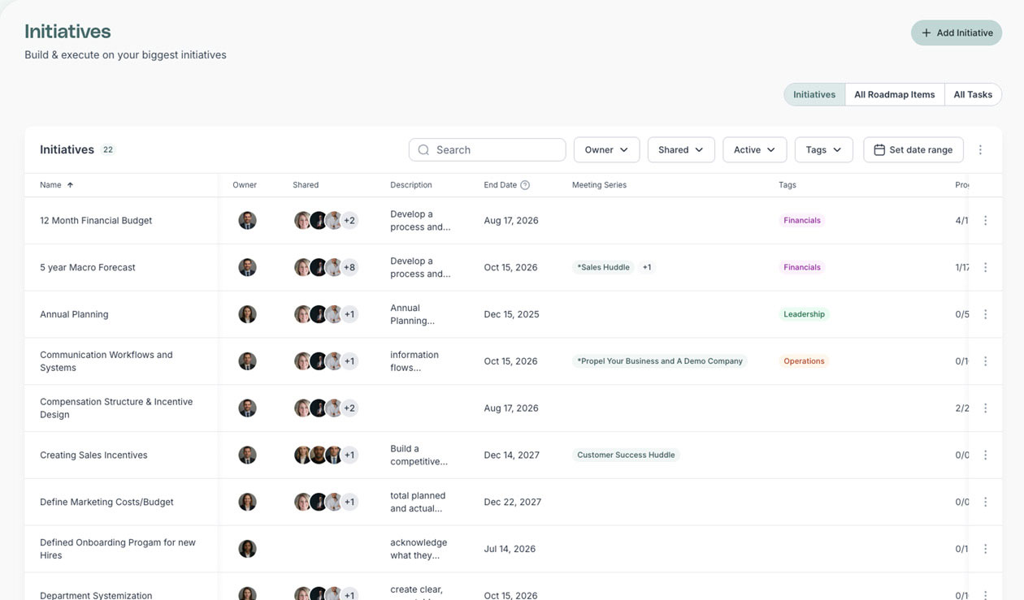Click the Name column sort arrow

tap(70, 185)
